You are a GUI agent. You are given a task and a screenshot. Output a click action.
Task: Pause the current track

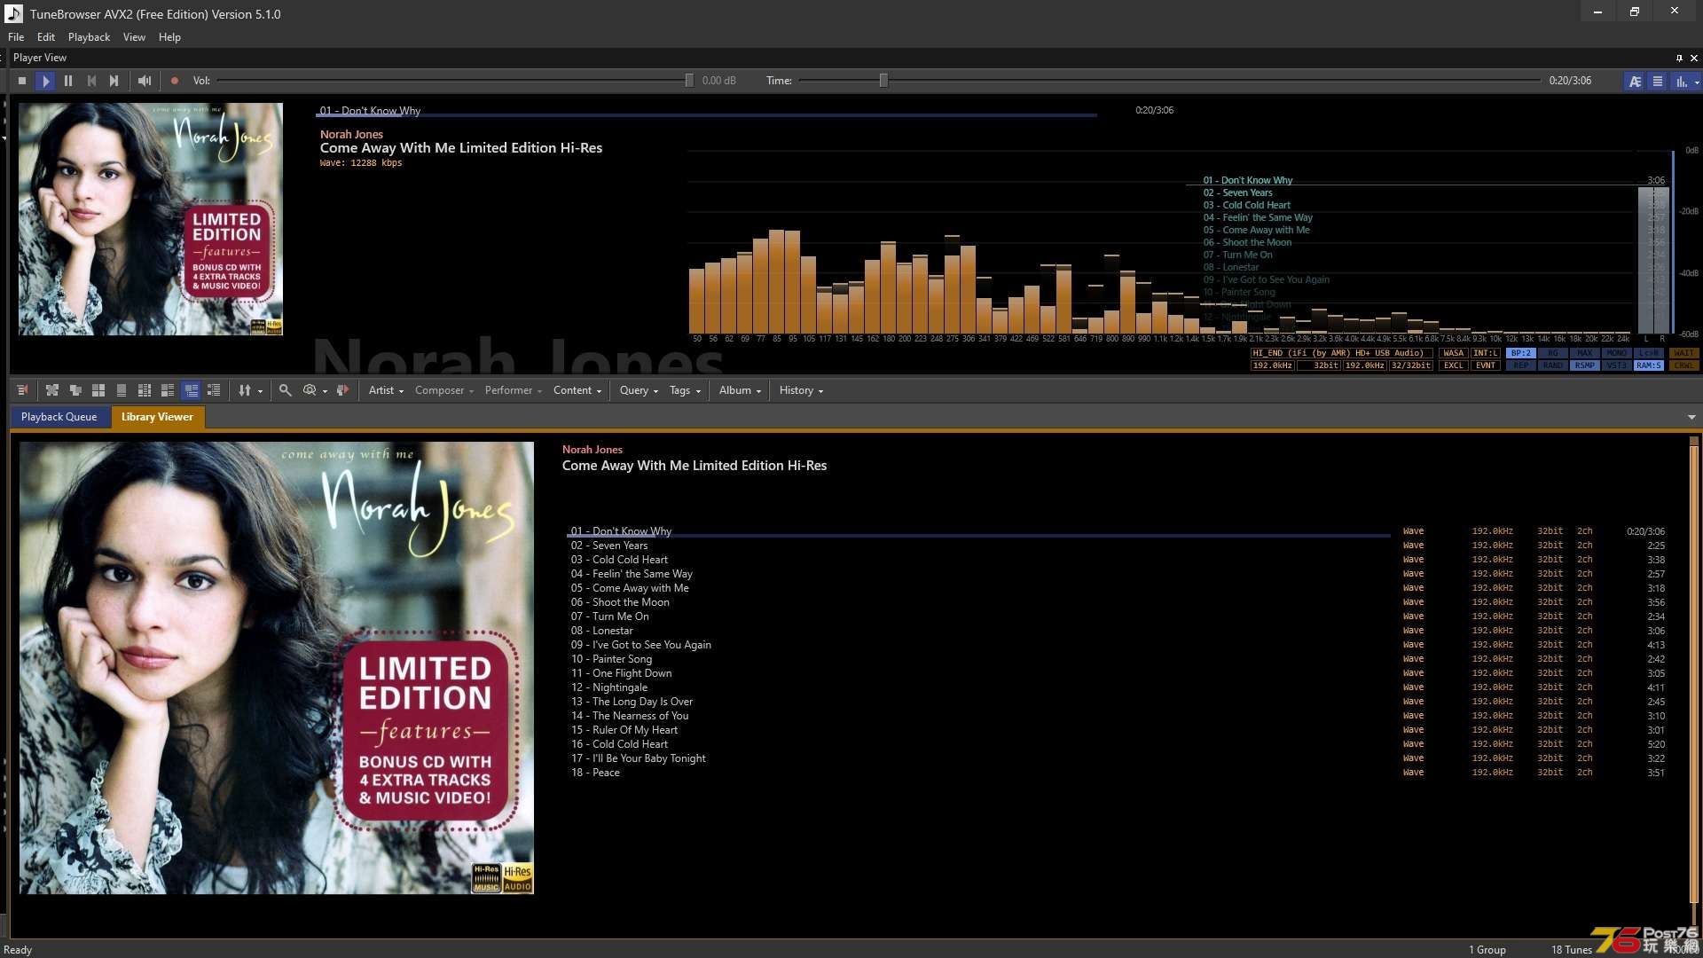pyautogui.click(x=68, y=81)
